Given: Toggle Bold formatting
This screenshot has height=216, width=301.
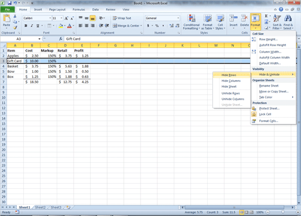Looking at the screenshot, I should pos(25,25).
